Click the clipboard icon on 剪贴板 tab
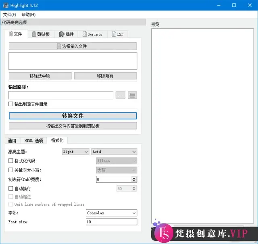 (34, 34)
